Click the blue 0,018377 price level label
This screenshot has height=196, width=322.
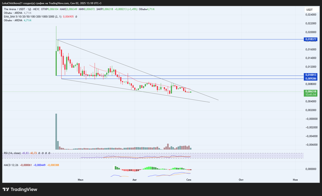click(311, 39)
